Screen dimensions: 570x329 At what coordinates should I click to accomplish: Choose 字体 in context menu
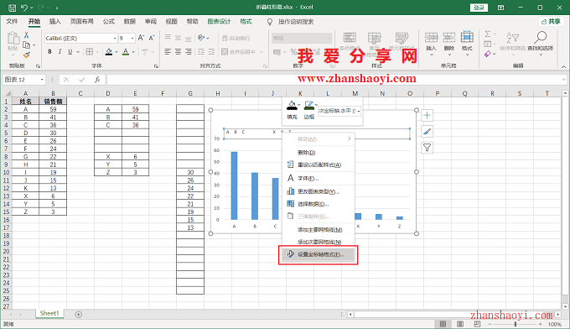tap(318, 178)
